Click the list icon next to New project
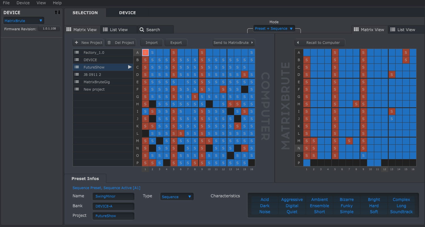This screenshot has width=425, height=227. (x=77, y=89)
